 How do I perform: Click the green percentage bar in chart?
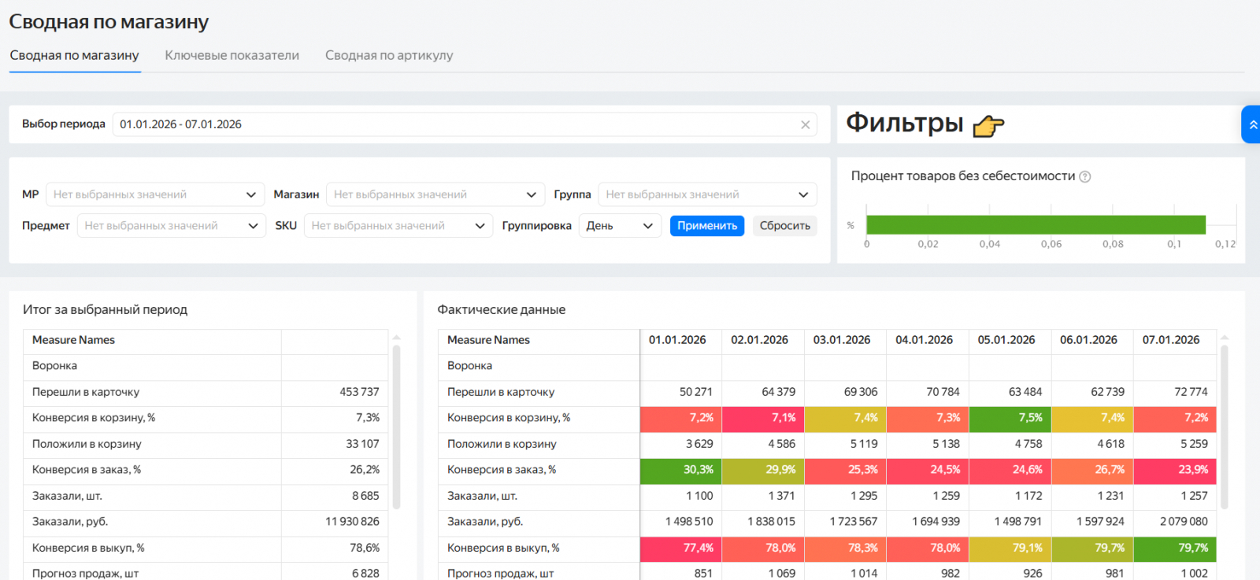[x=1035, y=225]
